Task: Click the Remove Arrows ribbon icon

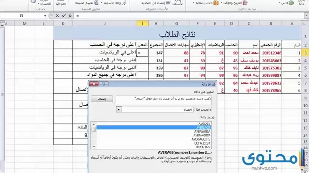Action: coord(124,3)
